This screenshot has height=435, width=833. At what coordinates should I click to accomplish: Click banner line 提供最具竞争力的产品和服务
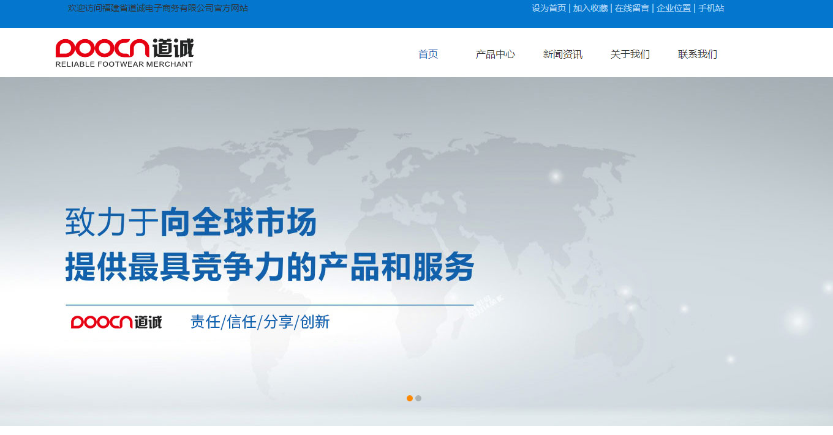[x=270, y=267]
